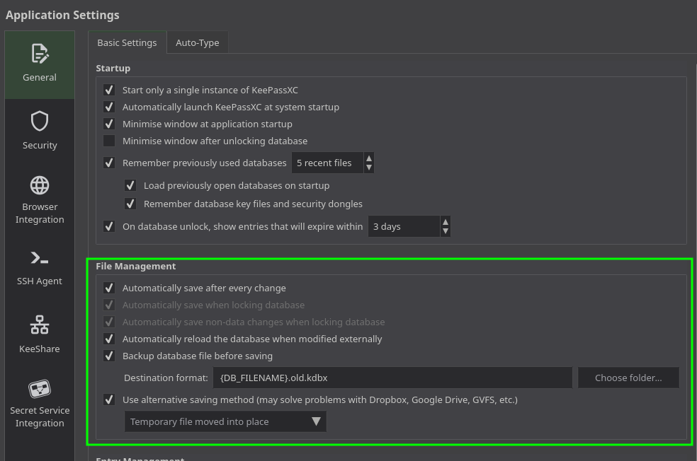Click the greyed Automatically save when locking database checkbox
Viewport: 697px width, 461px height.
coord(109,305)
